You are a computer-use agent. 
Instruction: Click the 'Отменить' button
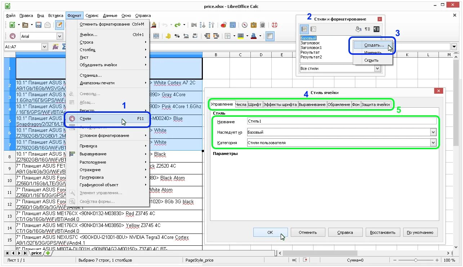click(x=308, y=232)
